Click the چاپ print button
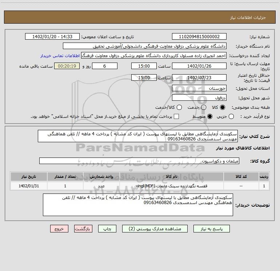280x271 pixels. coord(107,229)
